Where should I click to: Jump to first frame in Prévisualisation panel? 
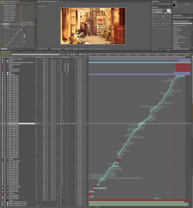[174, 18]
